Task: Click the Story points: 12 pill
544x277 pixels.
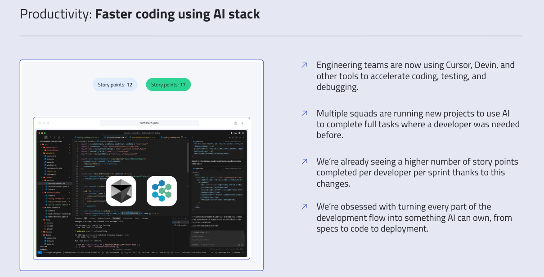Action: coord(115,85)
